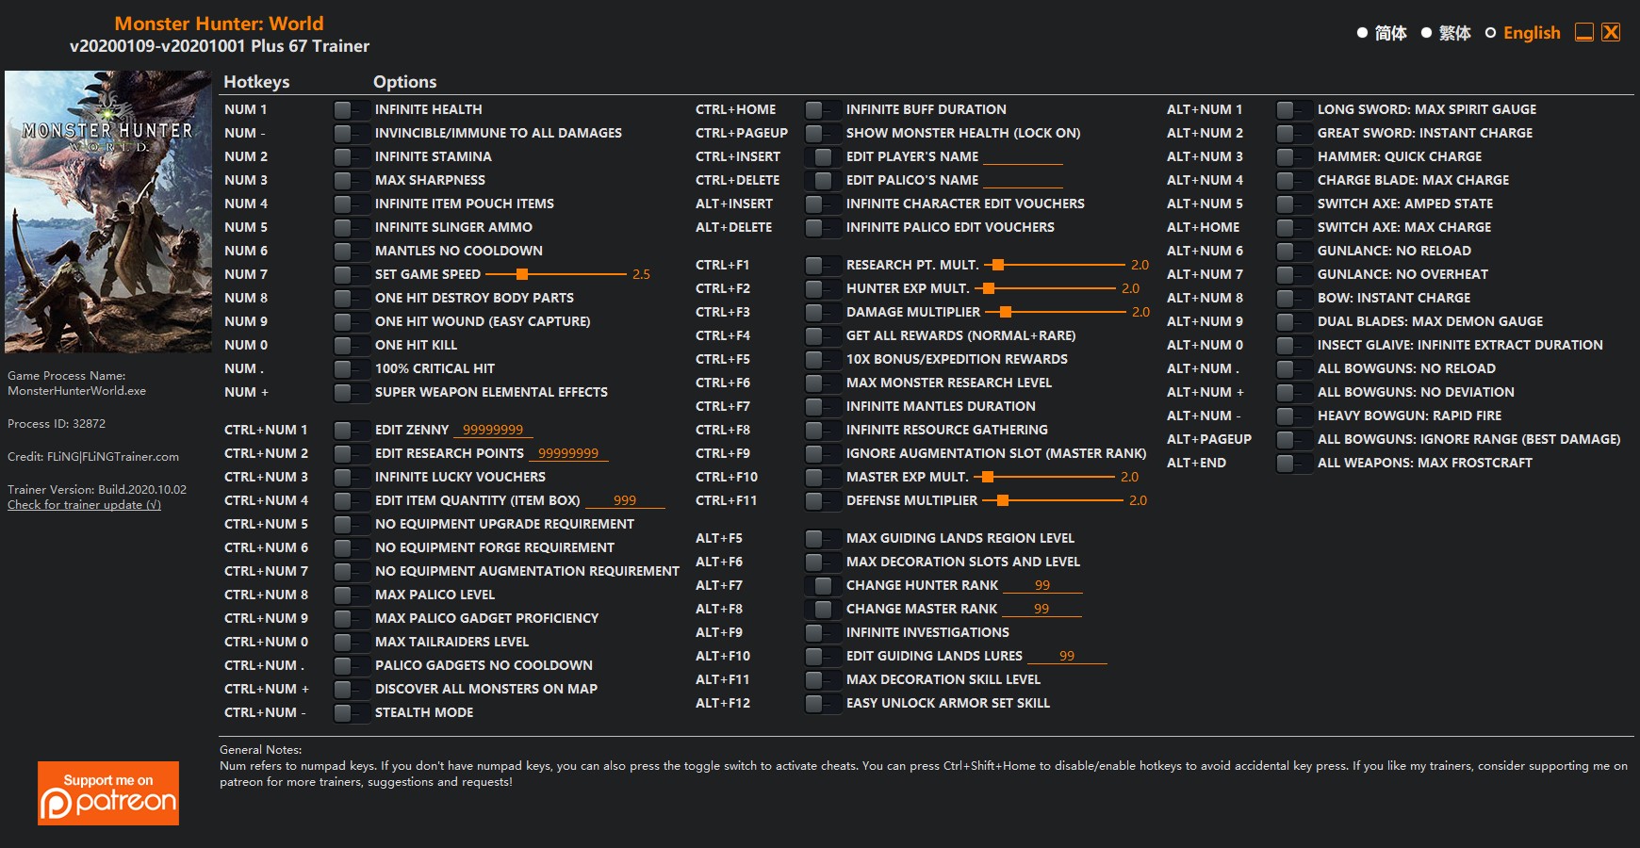
Task: Enable Max Sharpness toggle
Action: 351,181
